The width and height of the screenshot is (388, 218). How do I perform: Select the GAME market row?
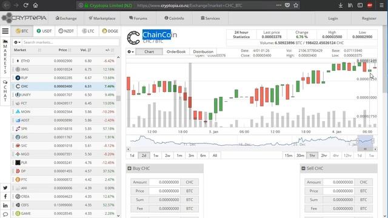pyautogui.click(x=64, y=213)
